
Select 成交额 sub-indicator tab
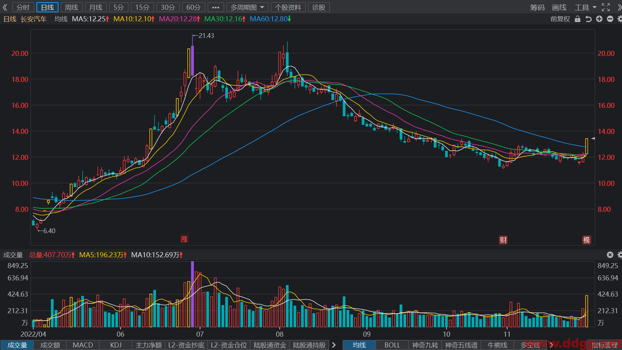[50, 345]
